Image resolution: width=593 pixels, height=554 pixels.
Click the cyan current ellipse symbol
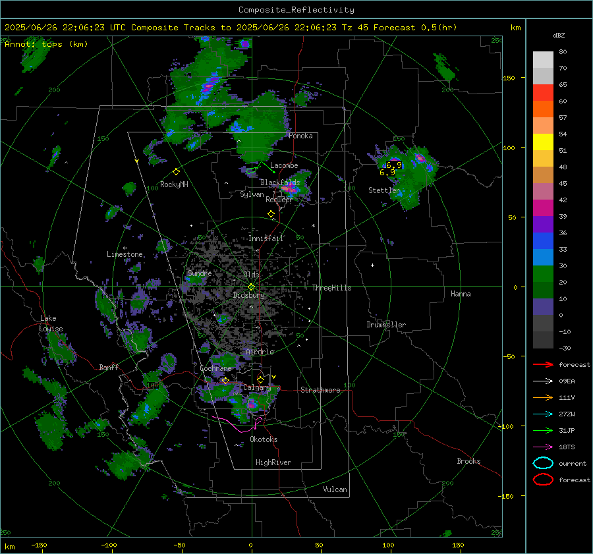pos(543,463)
